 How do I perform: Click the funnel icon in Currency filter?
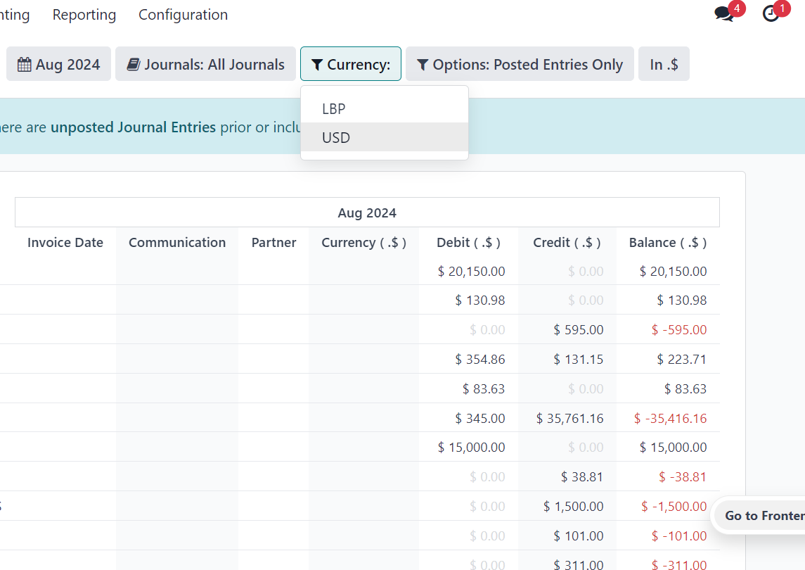[317, 64]
